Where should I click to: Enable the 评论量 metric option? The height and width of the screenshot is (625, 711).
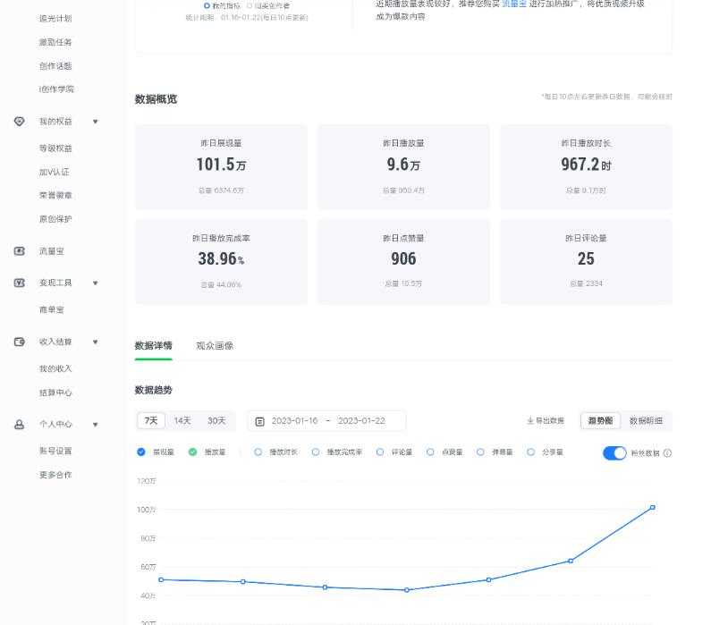[380, 452]
